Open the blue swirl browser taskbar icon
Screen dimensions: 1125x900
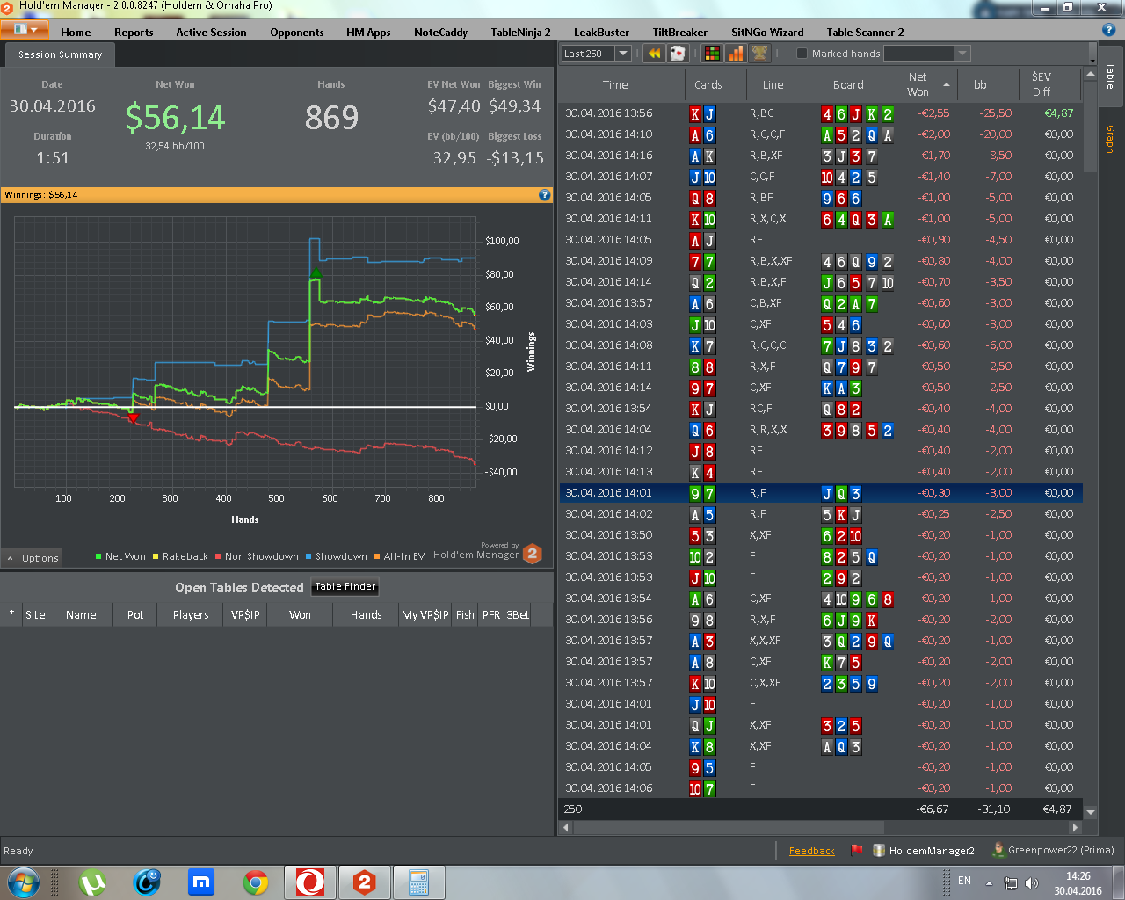click(147, 882)
